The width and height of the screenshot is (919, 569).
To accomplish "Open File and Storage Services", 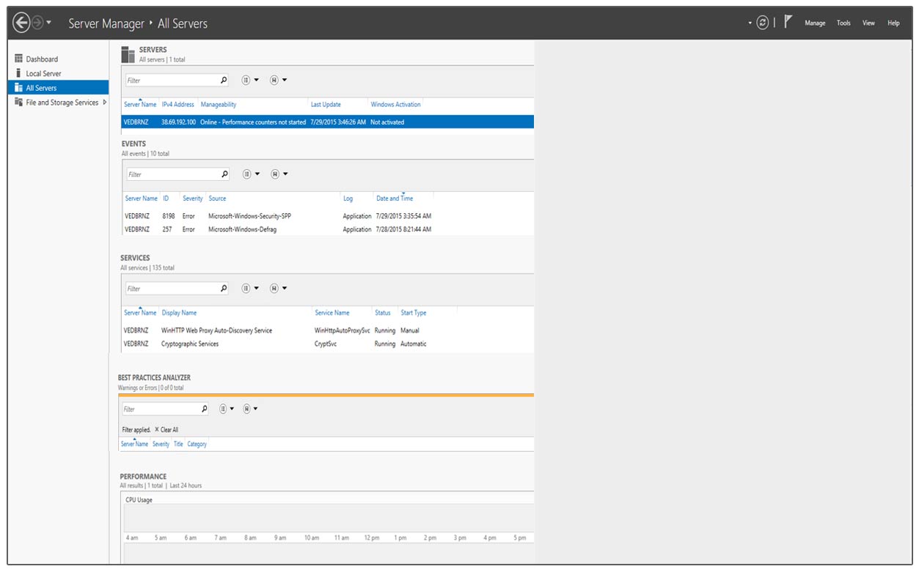I will [x=62, y=103].
